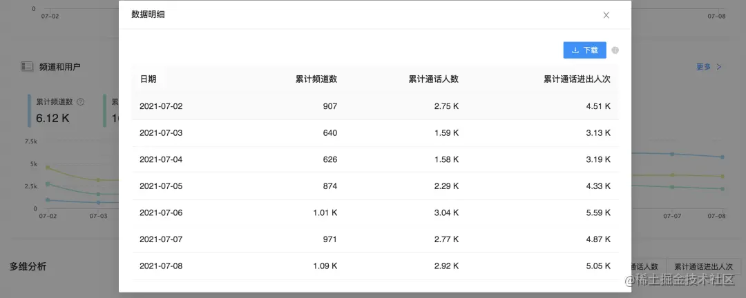Viewport: 746px width, 298px height.
Task: Click the help icon next to 累计频道数 card
Action: click(x=81, y=101)
